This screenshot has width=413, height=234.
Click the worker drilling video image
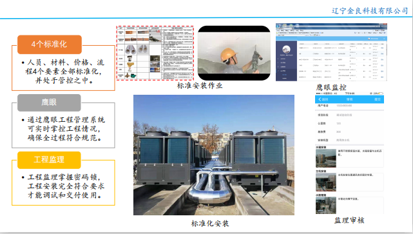[x=234, y=53]
